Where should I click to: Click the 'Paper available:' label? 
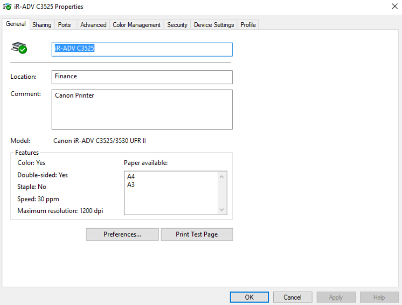point(146,163)
